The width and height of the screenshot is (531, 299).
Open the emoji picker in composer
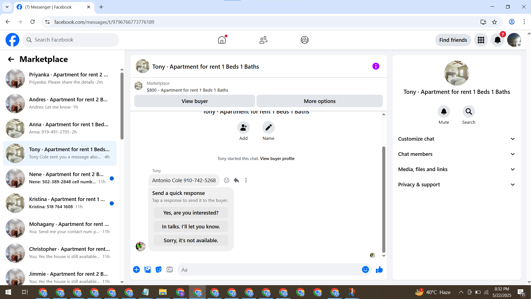365,270
